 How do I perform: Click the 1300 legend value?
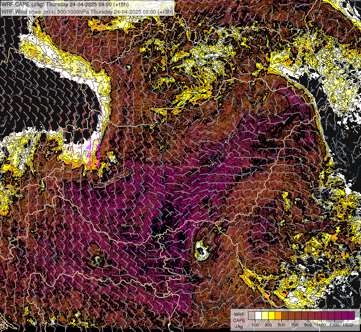point(334,325)
